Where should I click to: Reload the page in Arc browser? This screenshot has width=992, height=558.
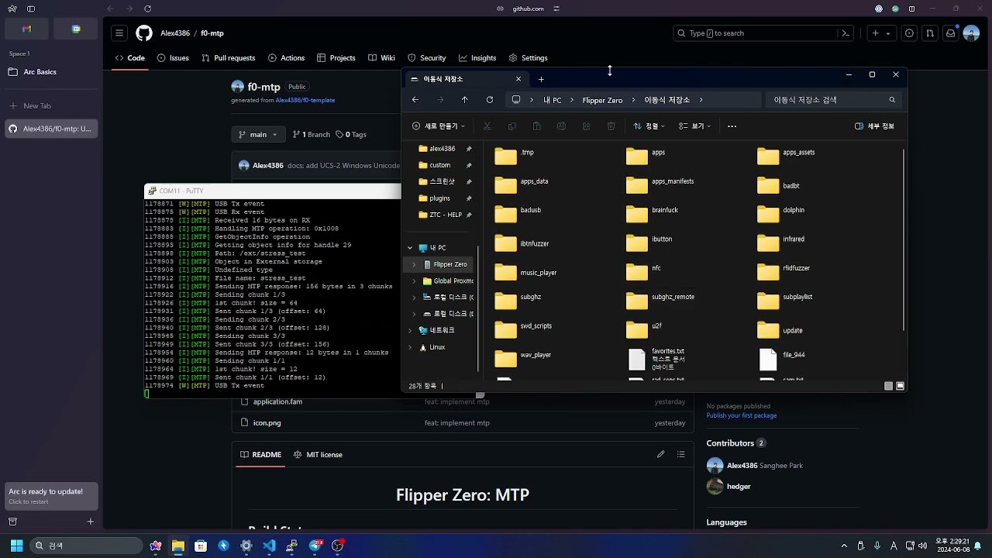pos(147,9)
